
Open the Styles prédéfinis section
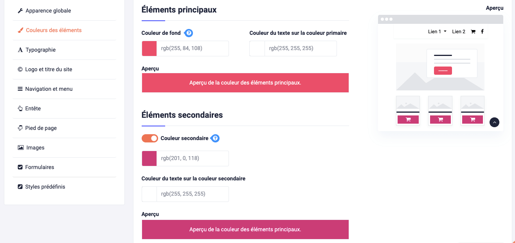pyautogui.click(x=20, y=187)
